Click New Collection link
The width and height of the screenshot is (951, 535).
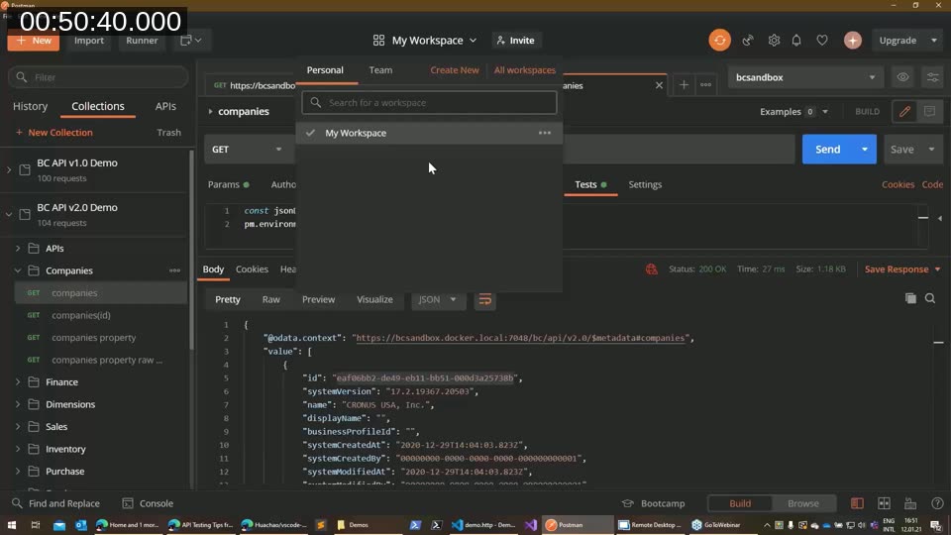coord(53,133)
